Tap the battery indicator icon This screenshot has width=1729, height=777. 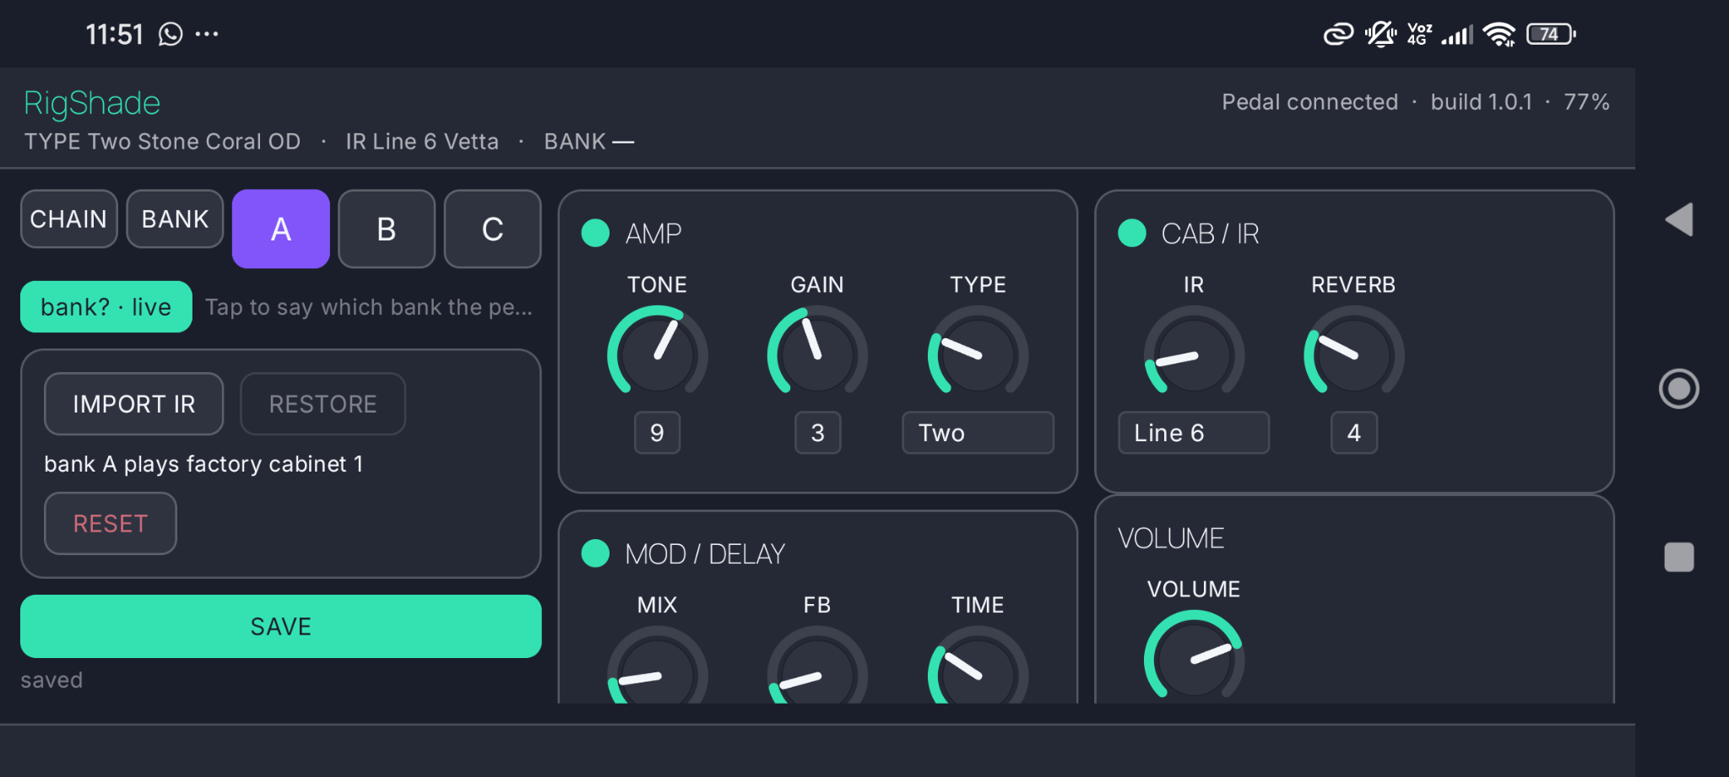click(1551, 34)
